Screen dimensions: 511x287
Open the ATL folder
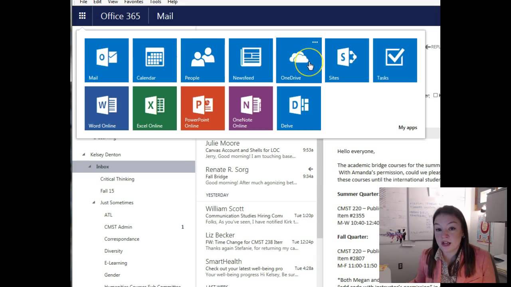108,215
